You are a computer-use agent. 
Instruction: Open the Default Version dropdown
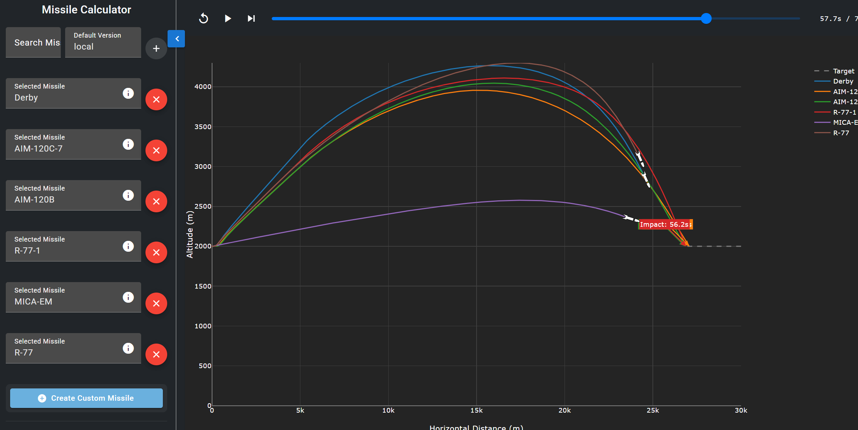(x=103, y=42)
